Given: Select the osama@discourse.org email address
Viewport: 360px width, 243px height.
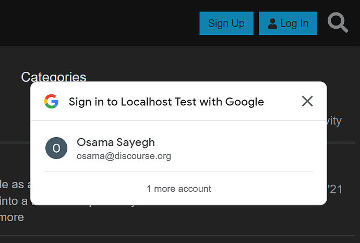Looking at the screenshot, I should (124, 156).
